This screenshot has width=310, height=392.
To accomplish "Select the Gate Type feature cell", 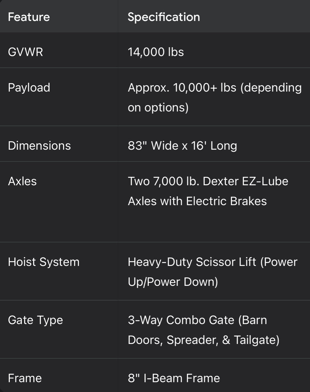I will point(35,320).
